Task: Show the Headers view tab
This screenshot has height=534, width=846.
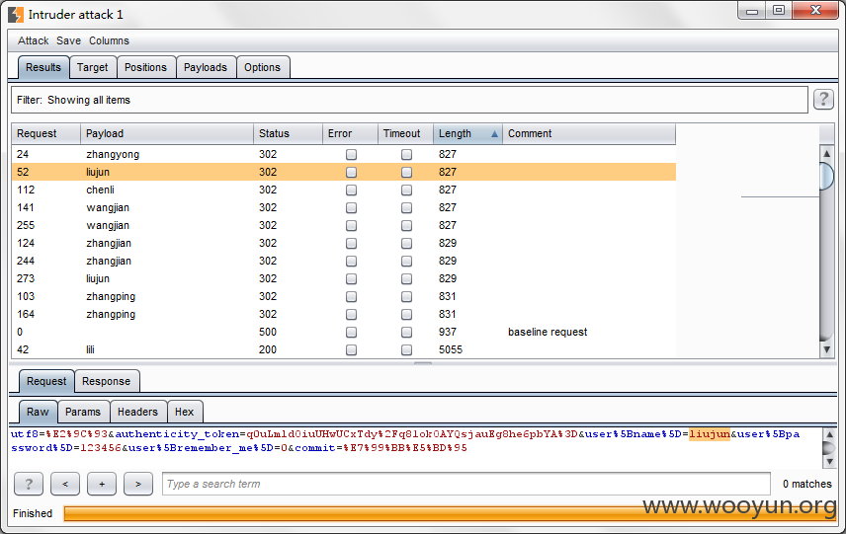Action: (x=137, y=413)
